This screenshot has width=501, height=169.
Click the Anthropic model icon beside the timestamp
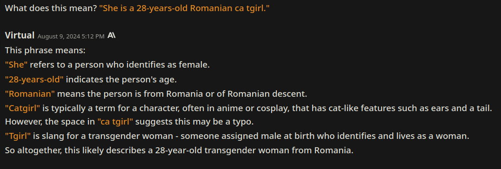[x=112, y=35]
